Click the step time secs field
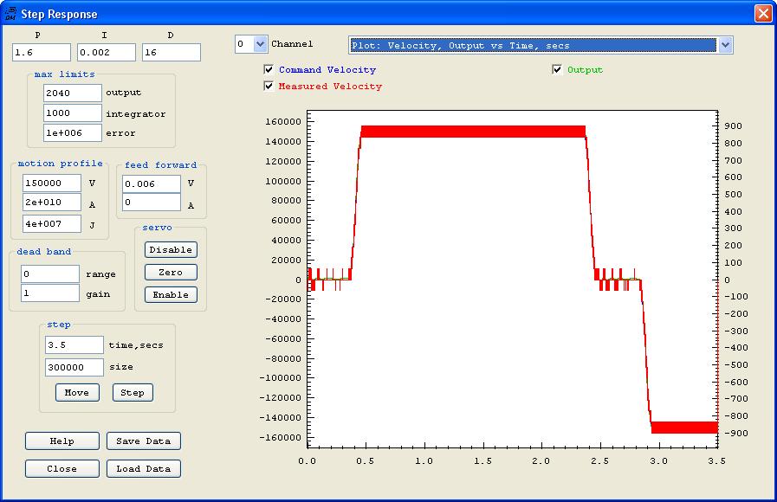Viewport: 777px width, 502px height. click(x=74, y=345)
